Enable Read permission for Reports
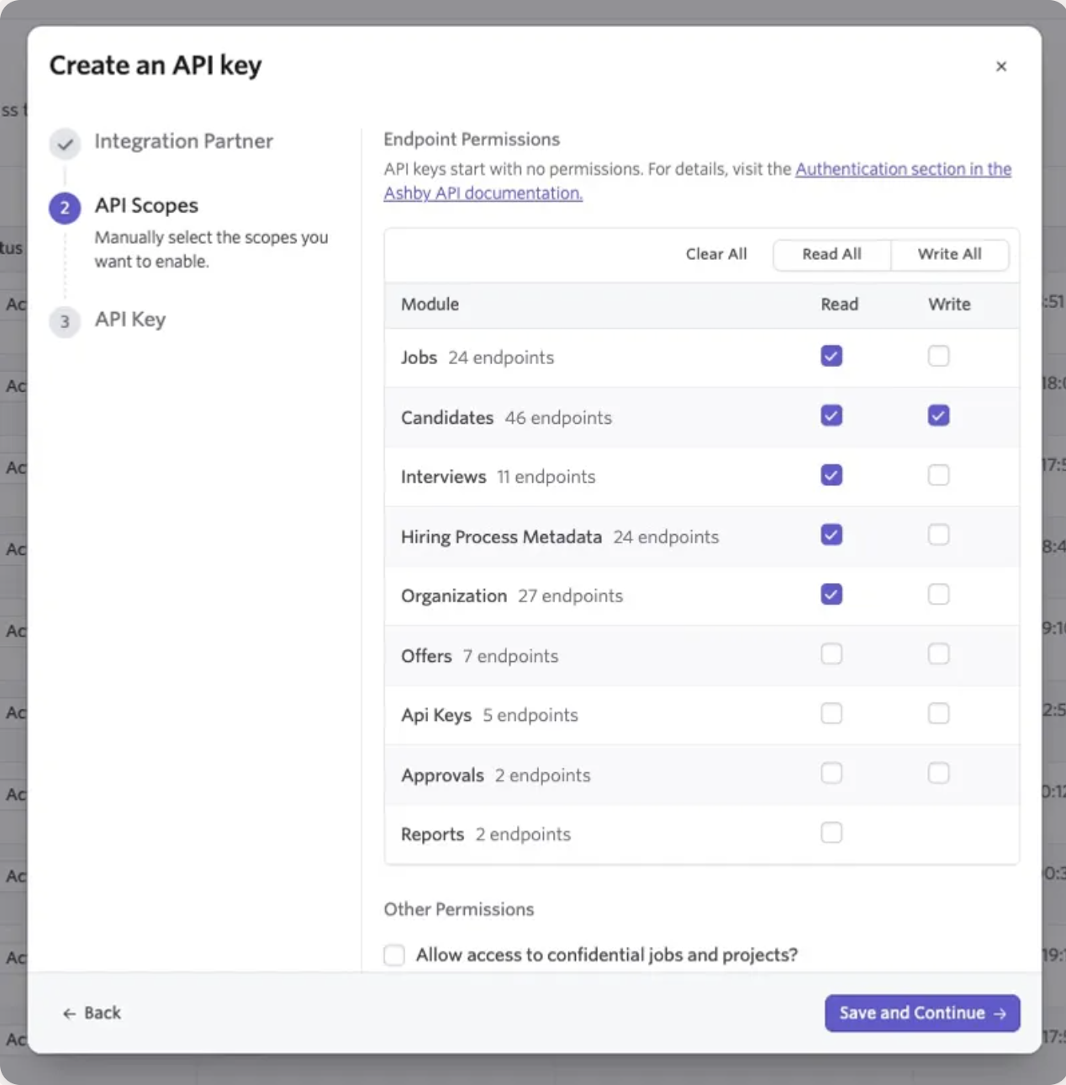 831,834
